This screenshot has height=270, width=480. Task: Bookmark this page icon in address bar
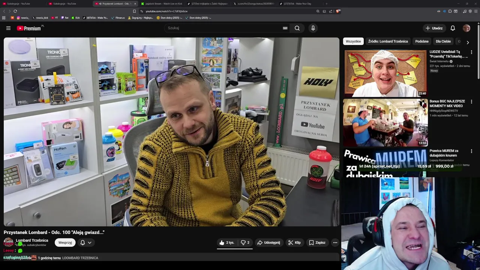coord(134,11)
